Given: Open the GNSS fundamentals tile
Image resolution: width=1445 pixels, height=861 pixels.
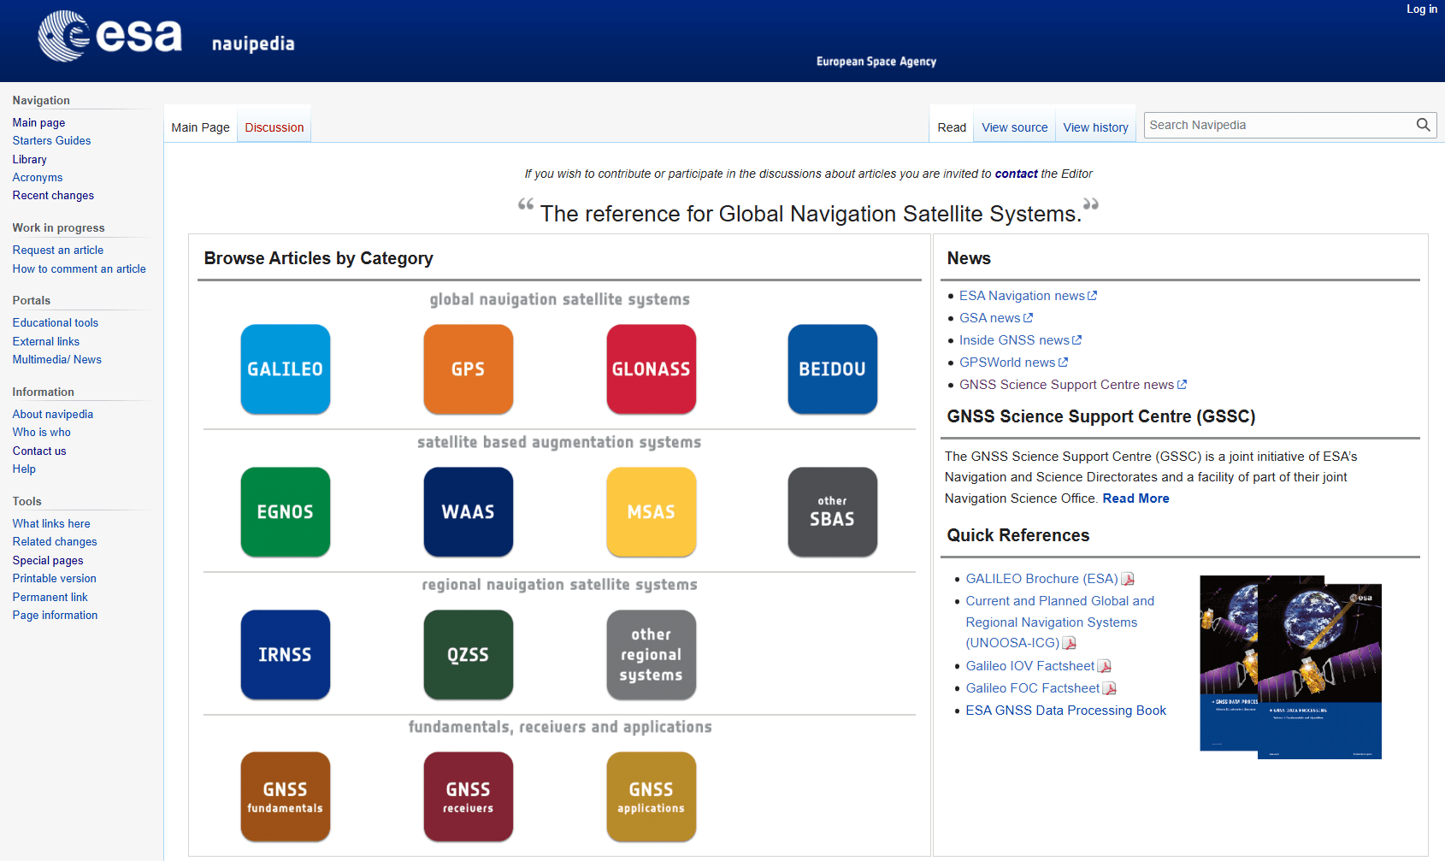Looking at the screenshot, I should tap(285, 796).
